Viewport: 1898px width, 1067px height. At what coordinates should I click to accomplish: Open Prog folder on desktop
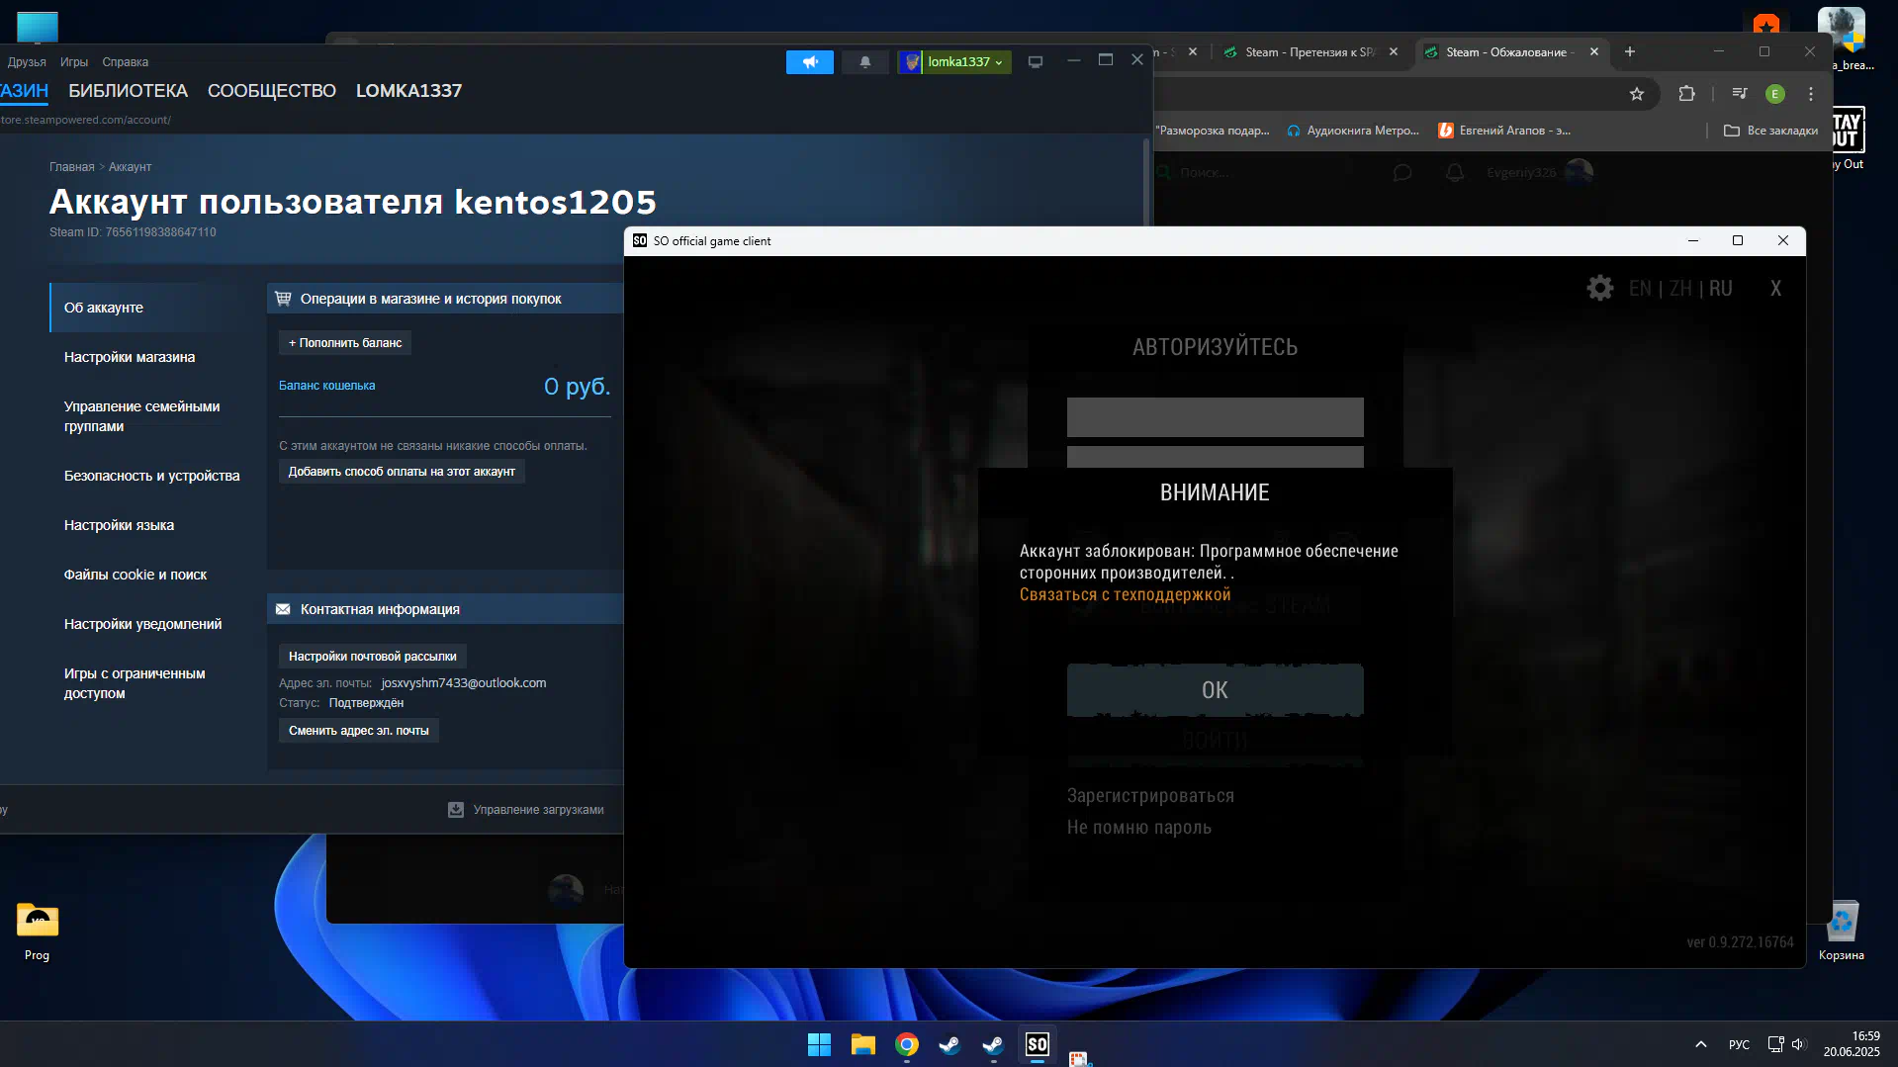38,932
